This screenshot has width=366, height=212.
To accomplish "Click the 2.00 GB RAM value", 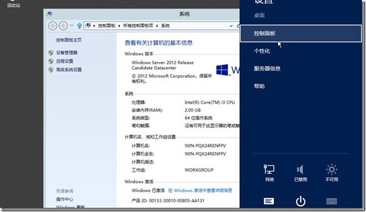I will click(193, 110).
